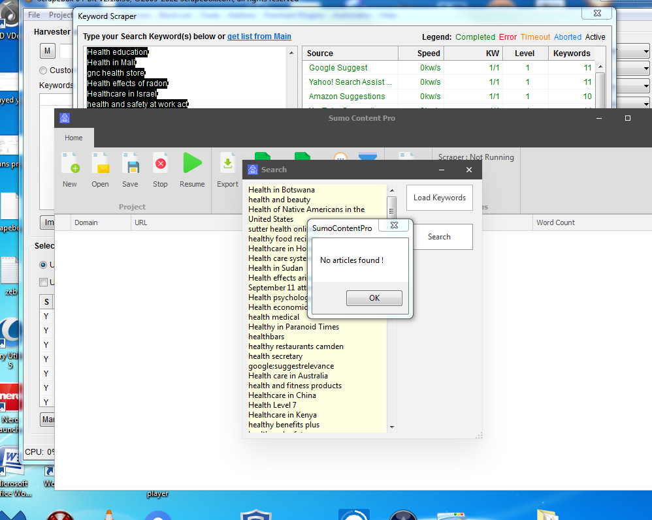Click the down arrow of Search keyword list scrollbar
The width and height of the screenshot is (652, 520).
392,427
